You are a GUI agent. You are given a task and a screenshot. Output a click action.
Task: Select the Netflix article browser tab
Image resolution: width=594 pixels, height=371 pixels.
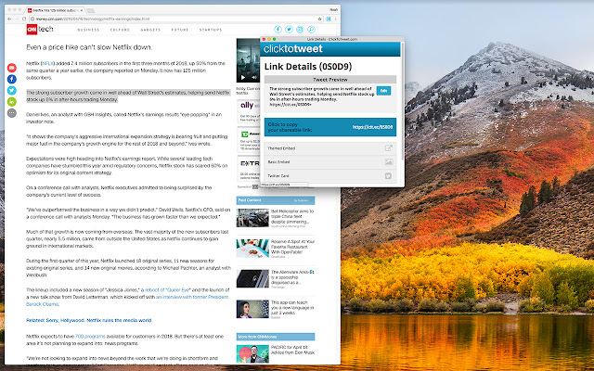click(56, 10)
